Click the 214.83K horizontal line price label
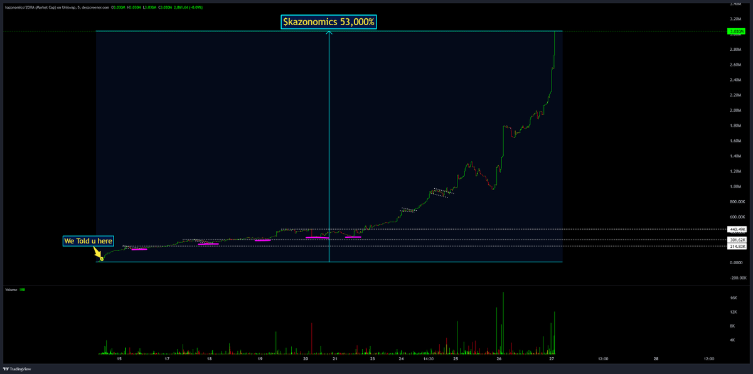 coord(737,247)
